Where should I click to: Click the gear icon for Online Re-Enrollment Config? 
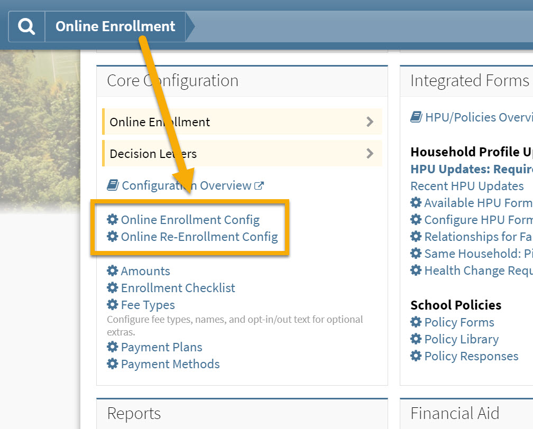pos(113,237)
